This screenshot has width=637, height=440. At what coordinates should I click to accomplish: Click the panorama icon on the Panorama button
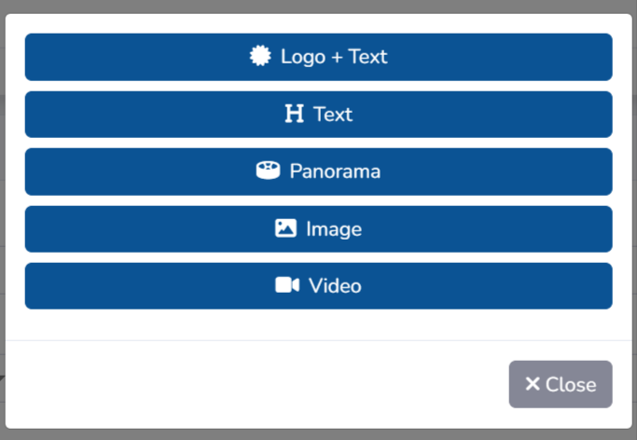(268, 172)
